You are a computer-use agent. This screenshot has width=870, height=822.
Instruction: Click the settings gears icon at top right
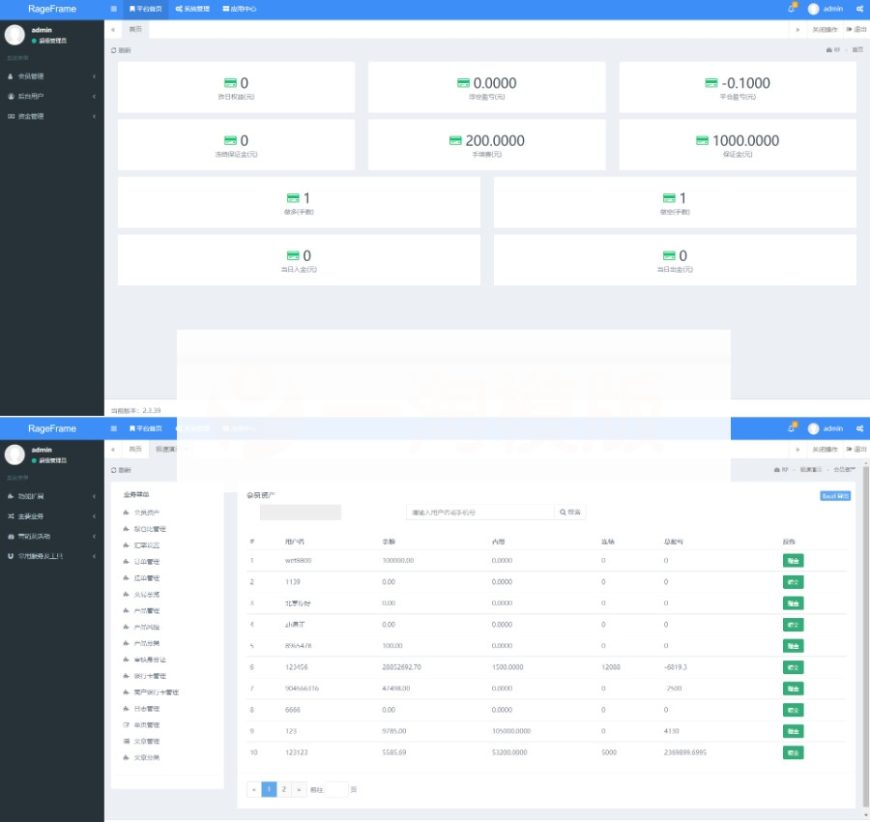(859, 9)
